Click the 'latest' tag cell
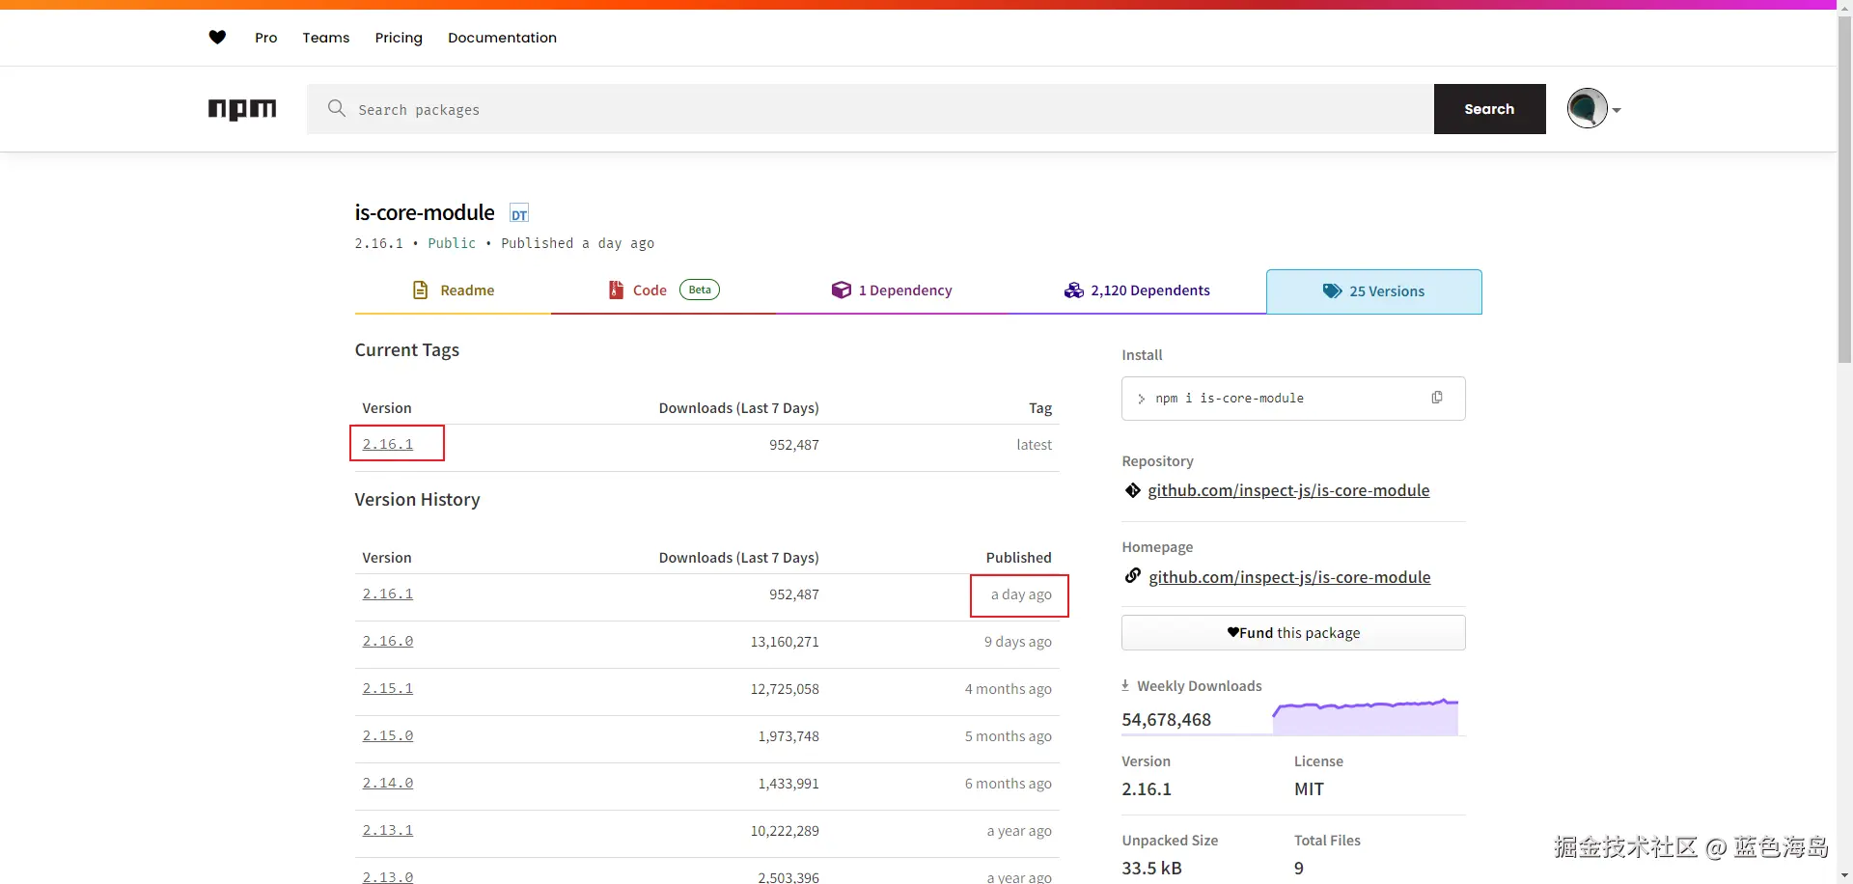This screenshot has width=1853, height=884. point(1034,445)
